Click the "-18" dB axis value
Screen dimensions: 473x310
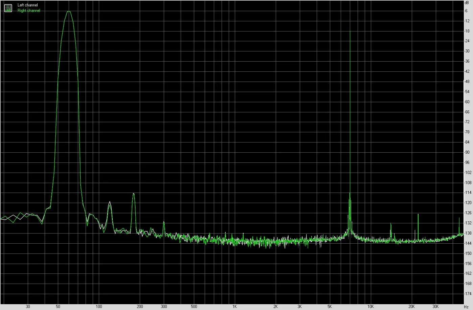pos(467,31)
